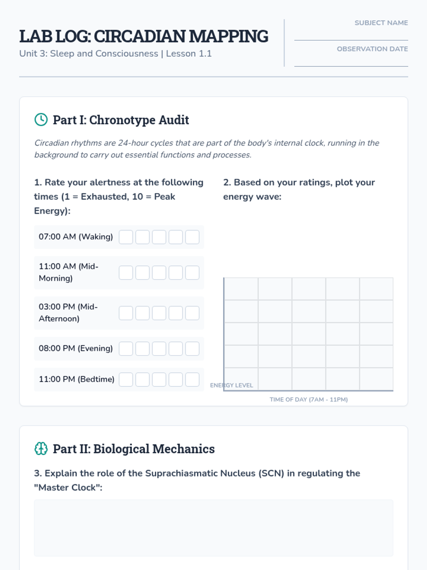The width and height of the screenshot is (427, 570).
Task: Check first rating box for 07:00 AM
Action: (126, 237)
